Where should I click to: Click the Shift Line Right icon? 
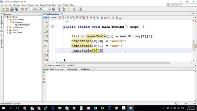[105, 18]
